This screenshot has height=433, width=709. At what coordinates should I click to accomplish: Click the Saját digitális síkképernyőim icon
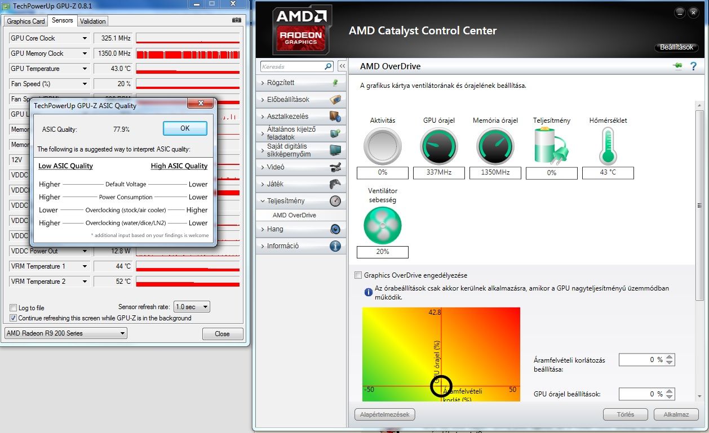pos(335,150)
